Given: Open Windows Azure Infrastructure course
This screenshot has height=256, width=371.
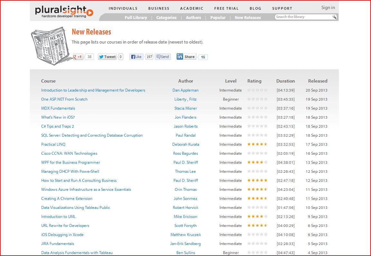Looking at the screenshot, I should click(86, 189).
